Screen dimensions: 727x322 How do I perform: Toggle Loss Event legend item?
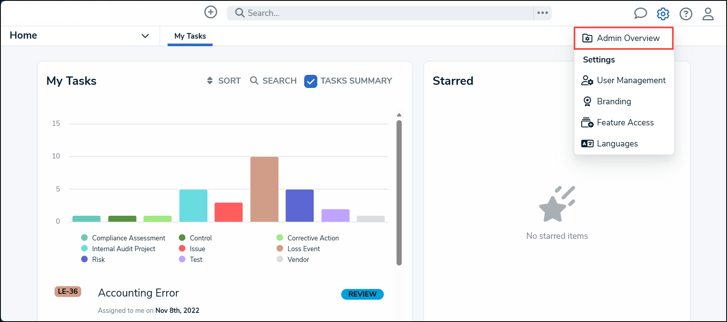(x=298, y=249)
